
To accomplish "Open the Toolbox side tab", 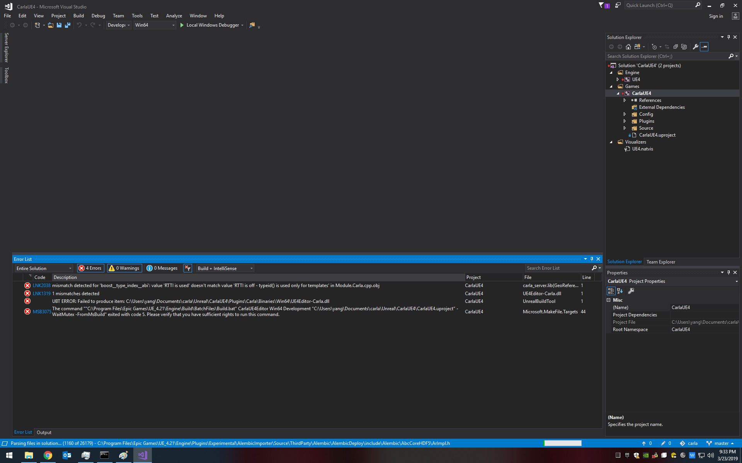I will 6,75.
